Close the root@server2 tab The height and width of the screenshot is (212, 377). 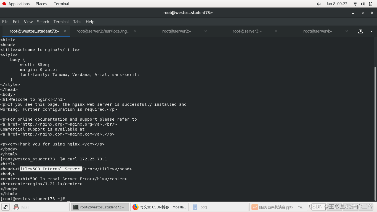(206, 31)
